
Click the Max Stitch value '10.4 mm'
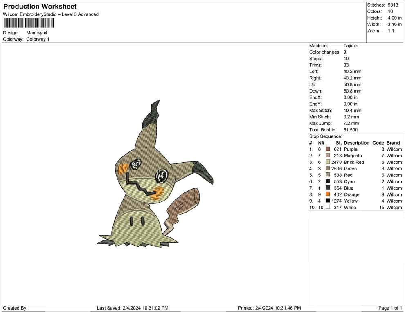[x=352, y=111]
